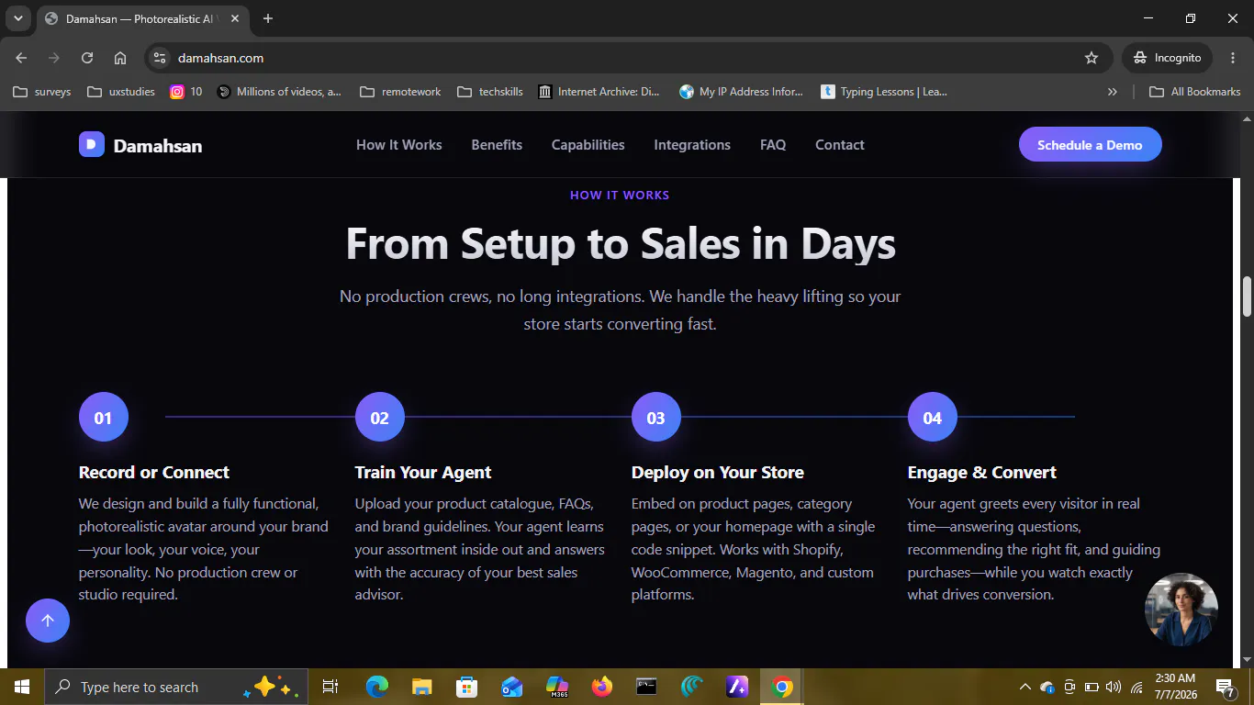1254x705 pixels.
Task: Open the Capabilities nav item
Action: click(x=588, y=145)
